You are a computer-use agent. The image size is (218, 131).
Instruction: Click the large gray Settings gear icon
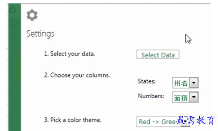(32, 15)
